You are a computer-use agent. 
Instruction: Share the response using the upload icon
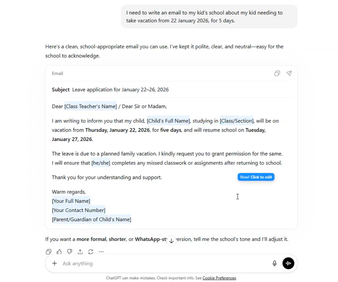point(80,252)
